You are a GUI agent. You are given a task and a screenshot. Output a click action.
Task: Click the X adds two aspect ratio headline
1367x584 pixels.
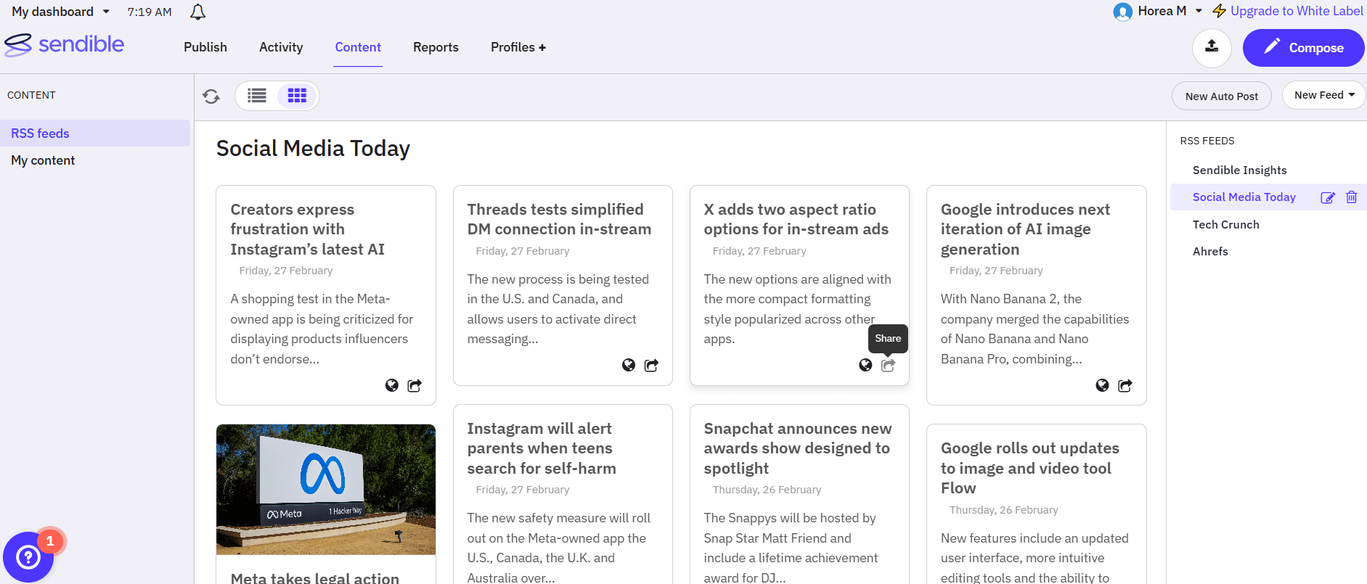796,219
